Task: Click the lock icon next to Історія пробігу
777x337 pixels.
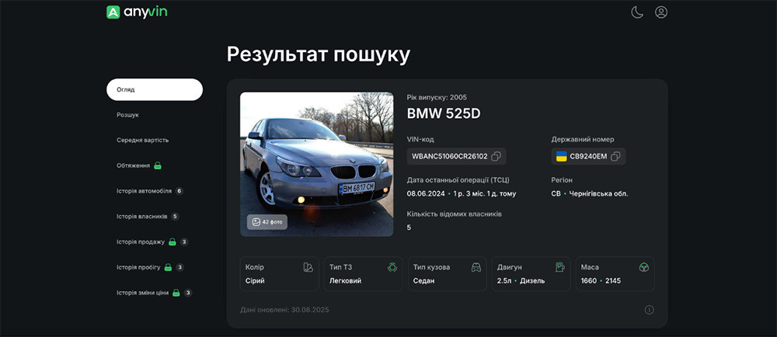Action: coord(168,267)
